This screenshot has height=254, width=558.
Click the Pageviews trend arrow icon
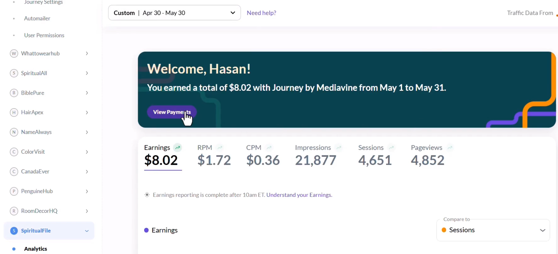tap(450, 148)
